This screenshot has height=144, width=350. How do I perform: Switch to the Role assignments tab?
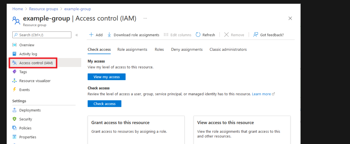click(x=132, y=49)
